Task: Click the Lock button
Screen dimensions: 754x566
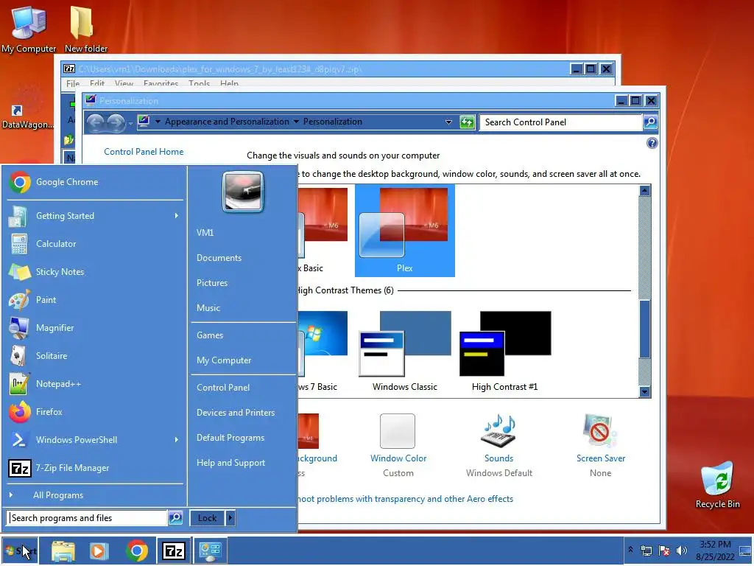Action: [207, 518]
